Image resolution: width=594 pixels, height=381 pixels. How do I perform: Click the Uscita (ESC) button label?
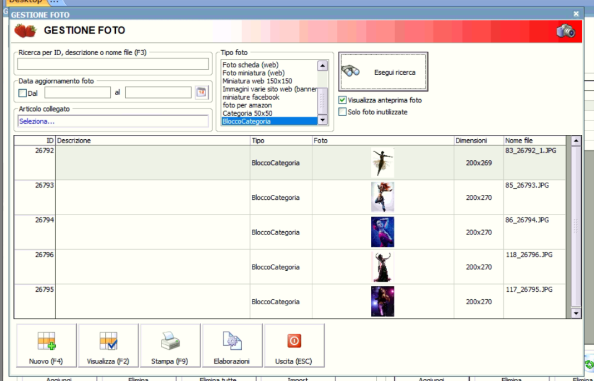point(293,362)
